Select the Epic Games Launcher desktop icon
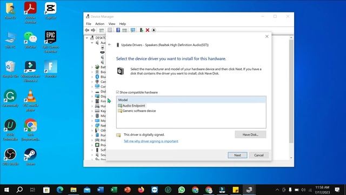The height and width of the screenshot is (195, 346). (x=50, y=42)
